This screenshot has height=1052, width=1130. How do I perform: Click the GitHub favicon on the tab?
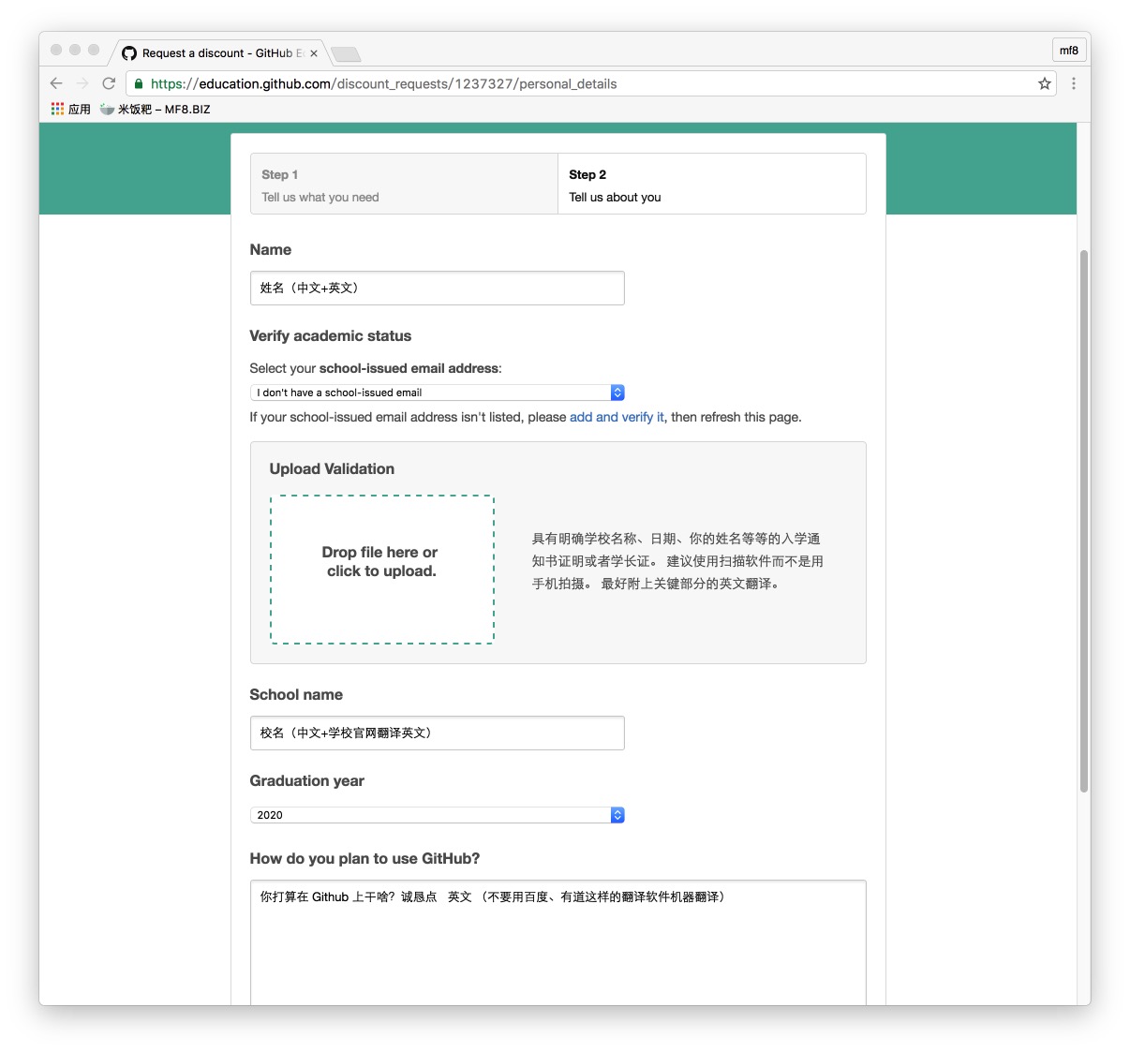(x=129, y=53)
